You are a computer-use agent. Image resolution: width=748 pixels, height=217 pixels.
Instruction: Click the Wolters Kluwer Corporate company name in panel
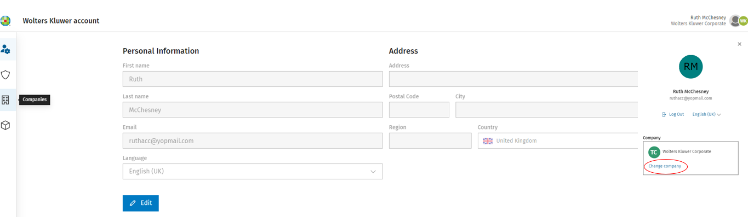687,151
